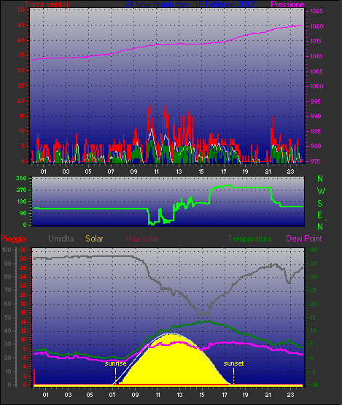The height and width of the screenshot is (405, 342).
Task: Click the 995 pressure axis value
Action: pyautogui.click(x=315, y=101)
